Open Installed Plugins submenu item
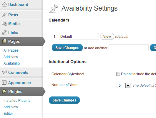The image size is (156, 118). 17,100
